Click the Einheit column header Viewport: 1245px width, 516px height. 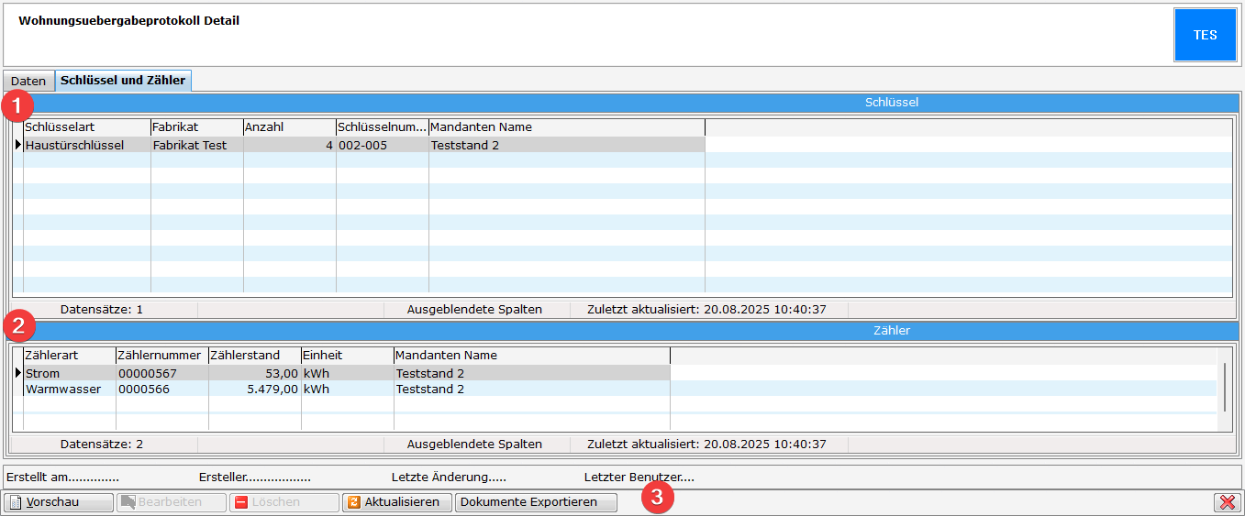pos(347,356)
